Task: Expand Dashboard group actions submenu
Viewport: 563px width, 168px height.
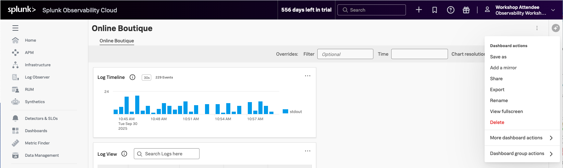Action: [521, 154]
